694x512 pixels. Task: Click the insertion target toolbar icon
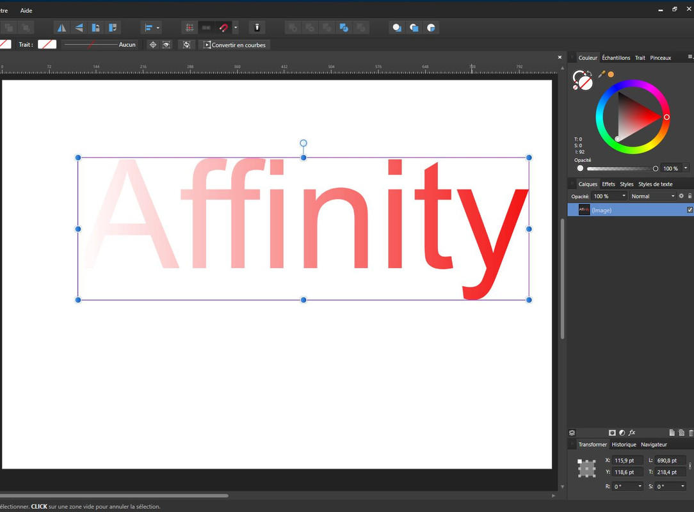[x=257, y=28]
